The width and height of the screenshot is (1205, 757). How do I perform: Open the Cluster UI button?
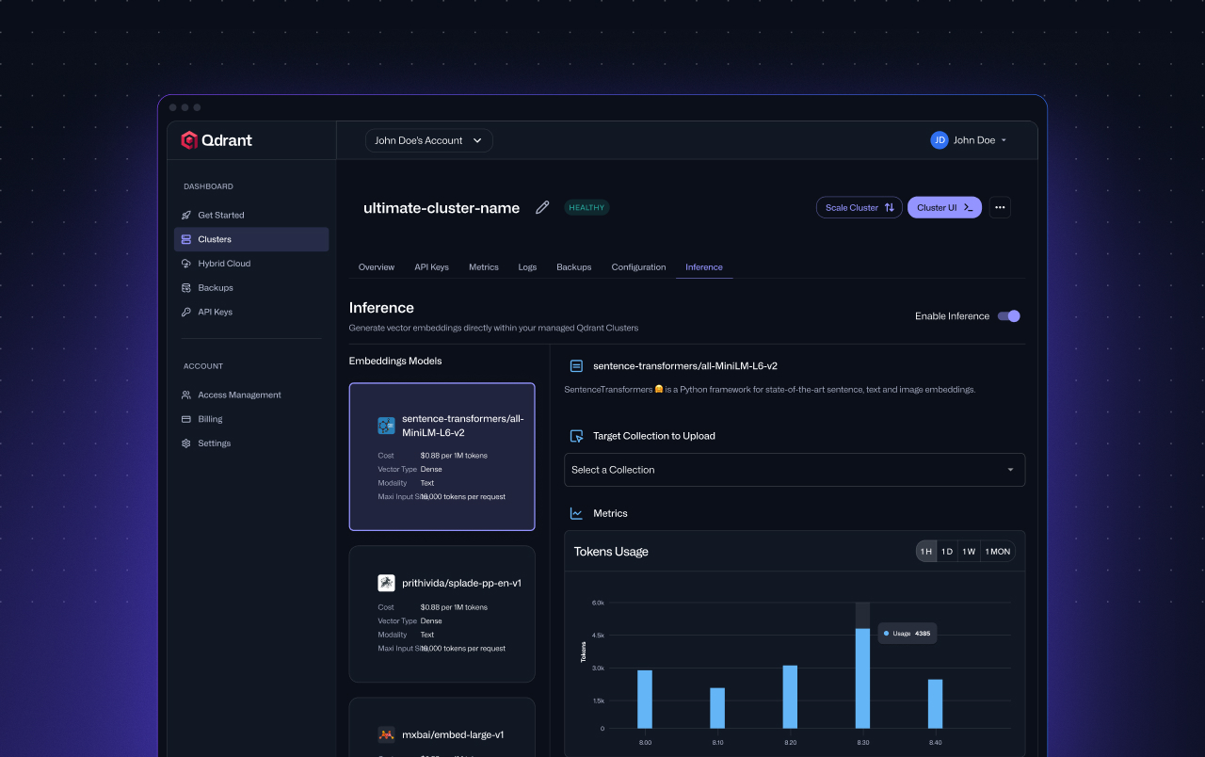(x=944, y=208)
